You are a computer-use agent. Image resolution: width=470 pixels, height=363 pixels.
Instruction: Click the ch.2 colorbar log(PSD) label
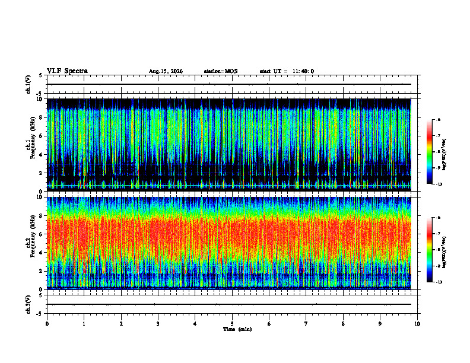point(444,252)
